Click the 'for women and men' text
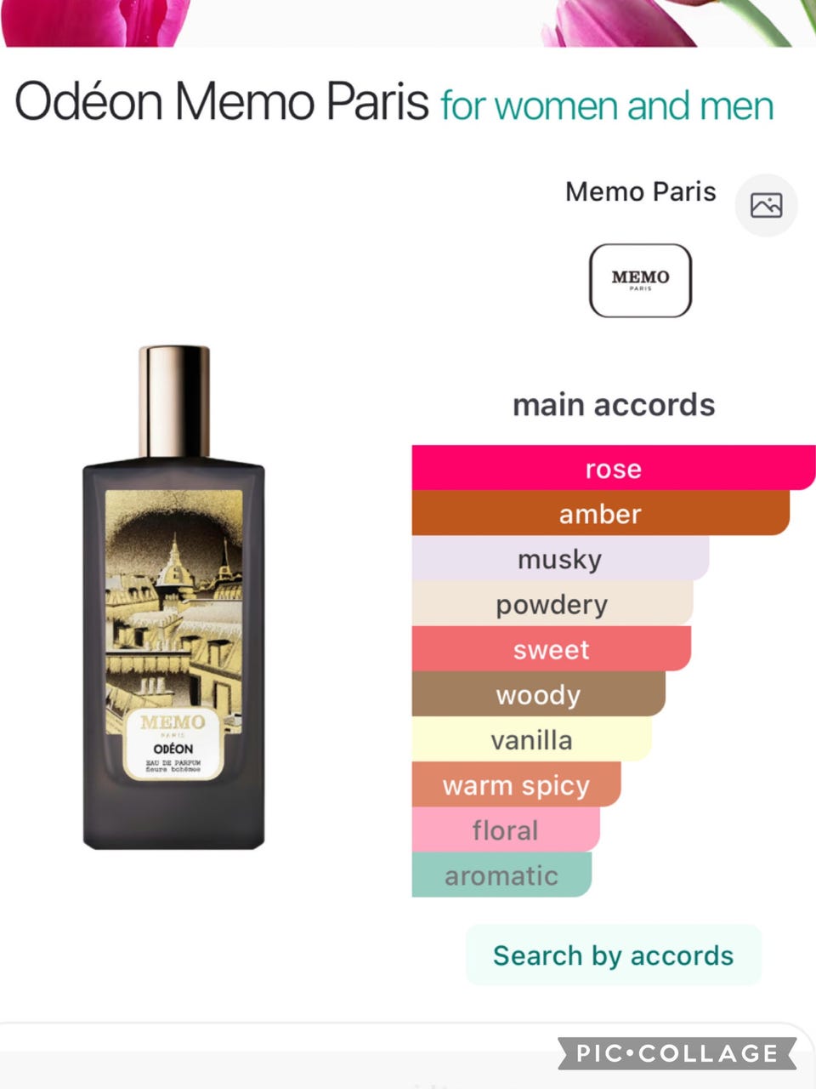Image resolution: width=816 pixels, height=1089 pixels. [607, 106]
